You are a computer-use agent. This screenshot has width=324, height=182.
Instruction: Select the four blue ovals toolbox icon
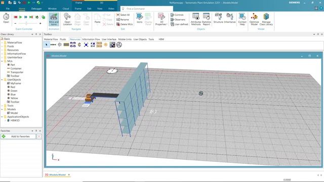click(73, 44)
